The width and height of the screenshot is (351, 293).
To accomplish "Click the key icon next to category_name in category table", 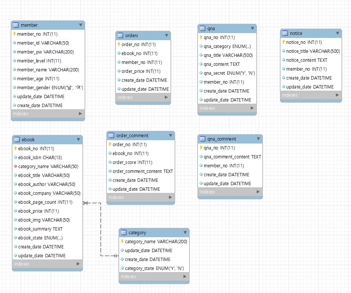I will 122,241.
